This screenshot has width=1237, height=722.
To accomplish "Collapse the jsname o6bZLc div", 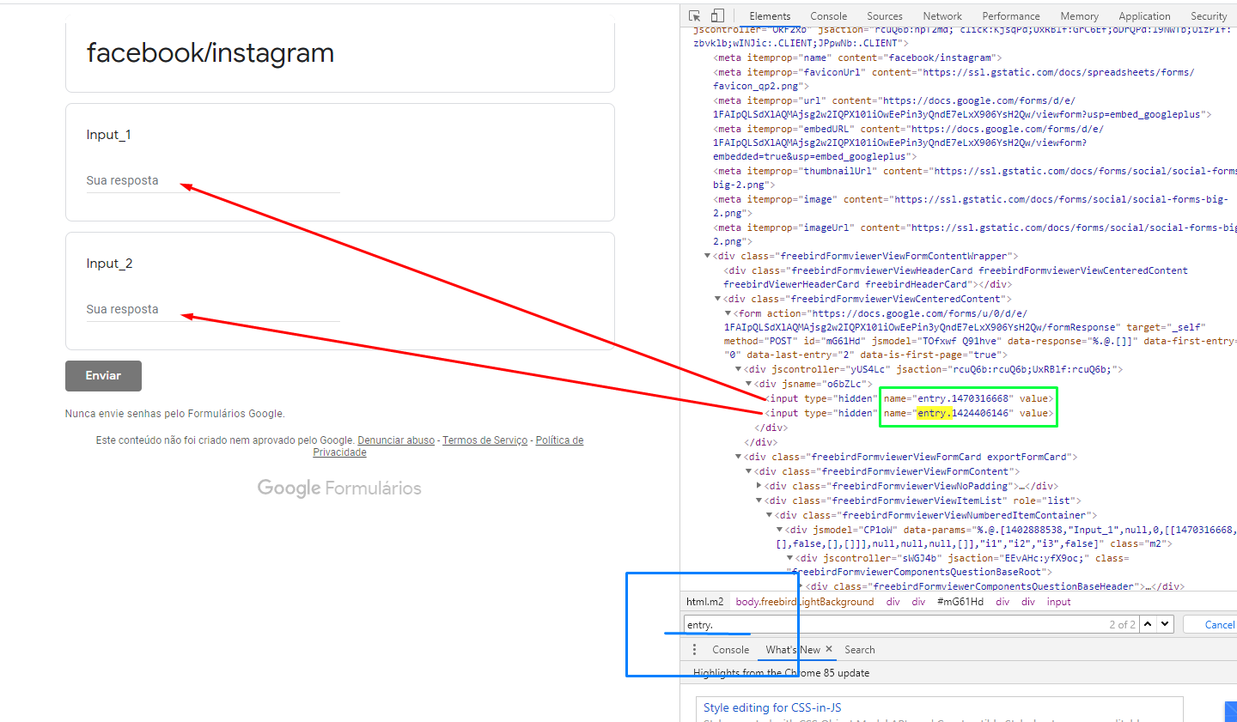I will pos(748,384).
